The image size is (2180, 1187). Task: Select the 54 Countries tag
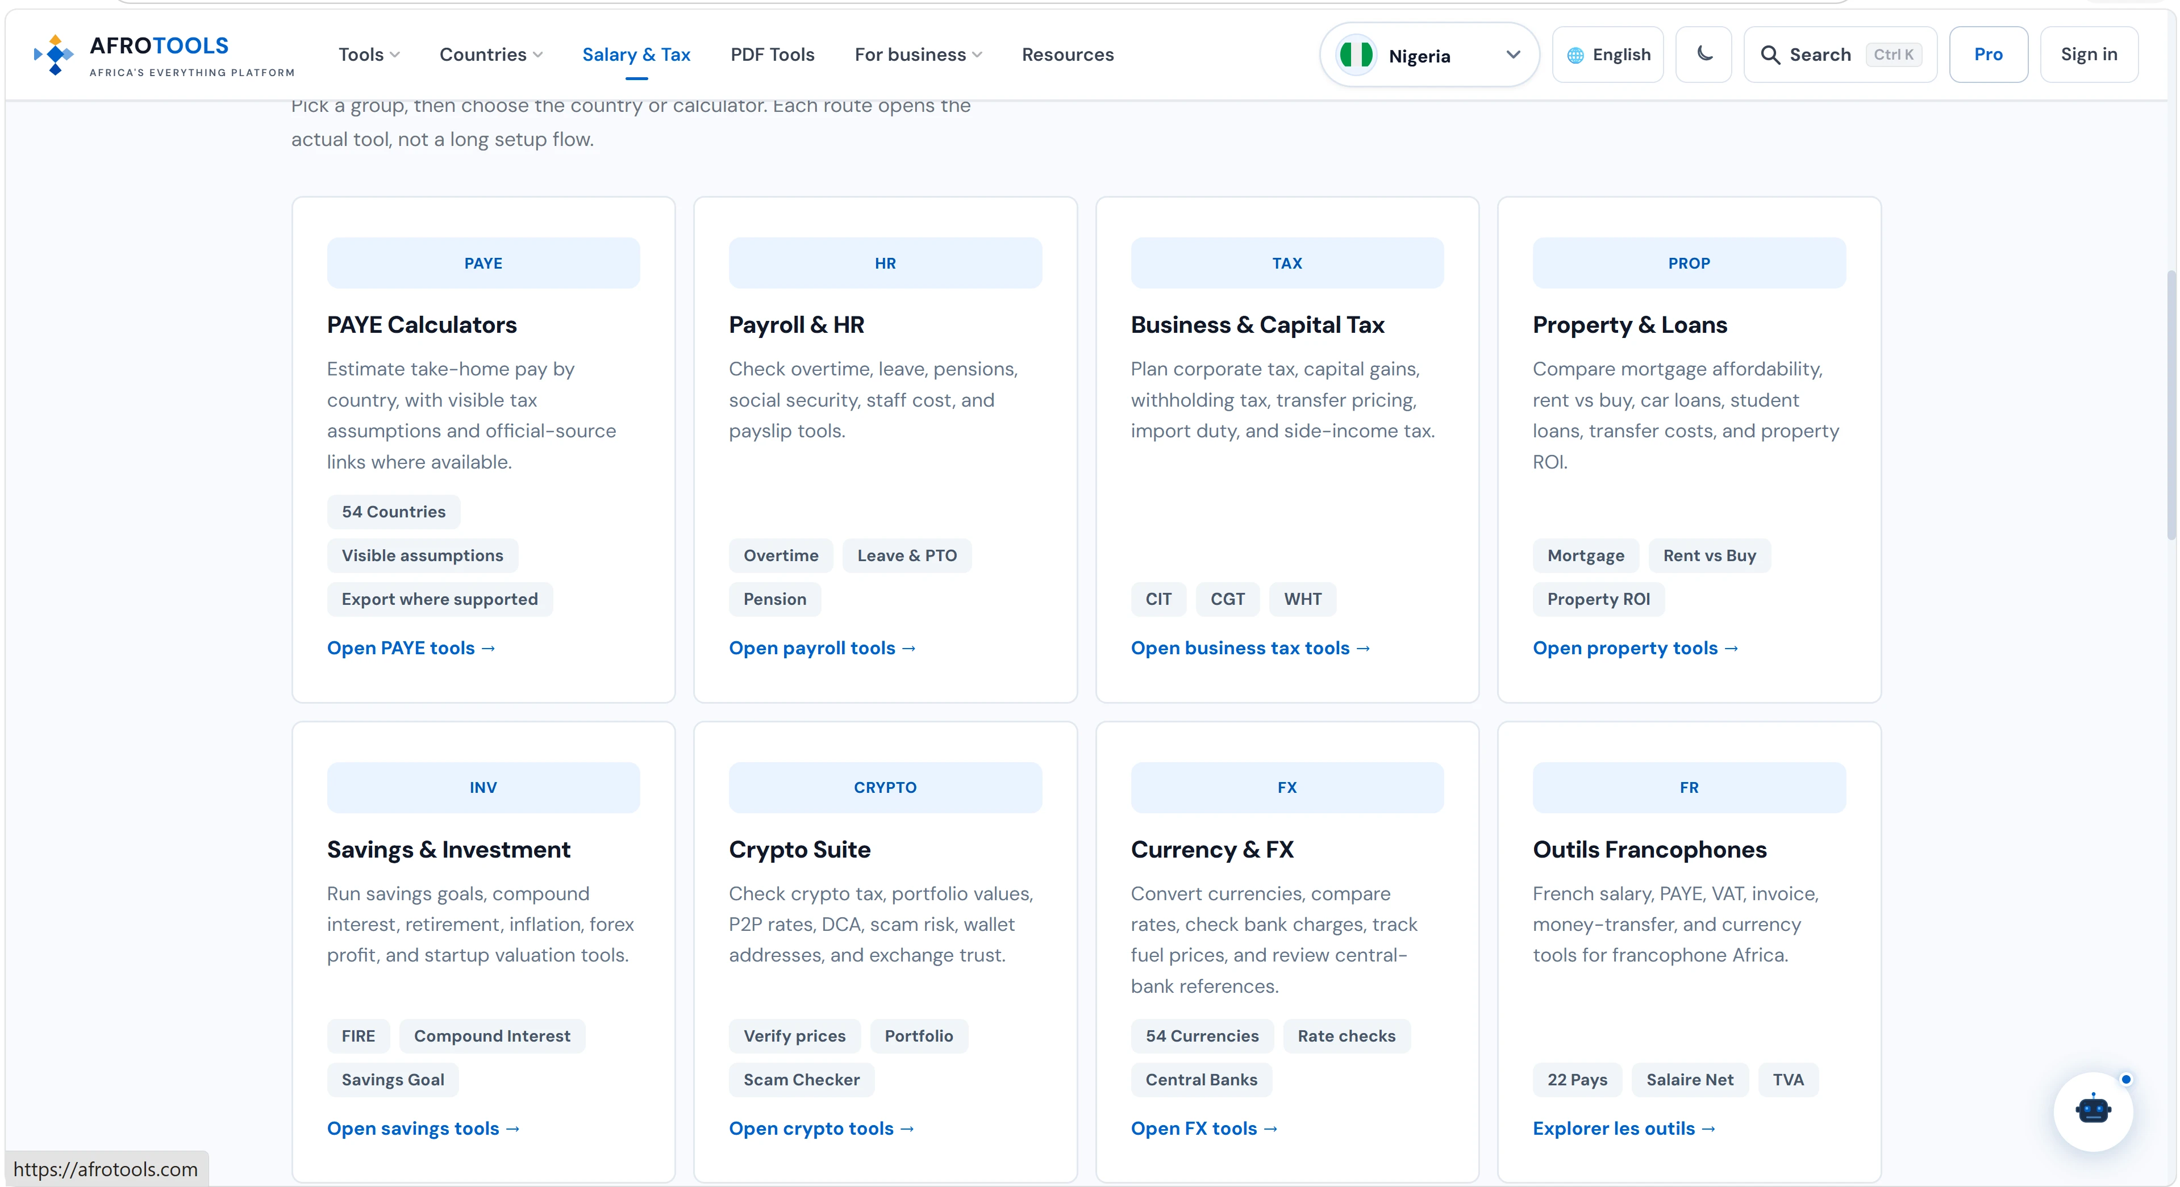(x=394, y=512)
